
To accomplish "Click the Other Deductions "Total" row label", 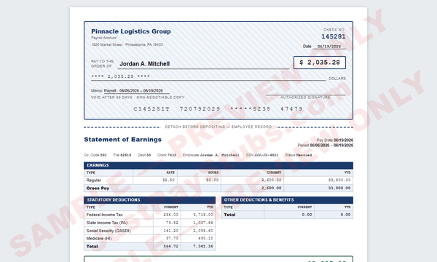I will 229,215.
